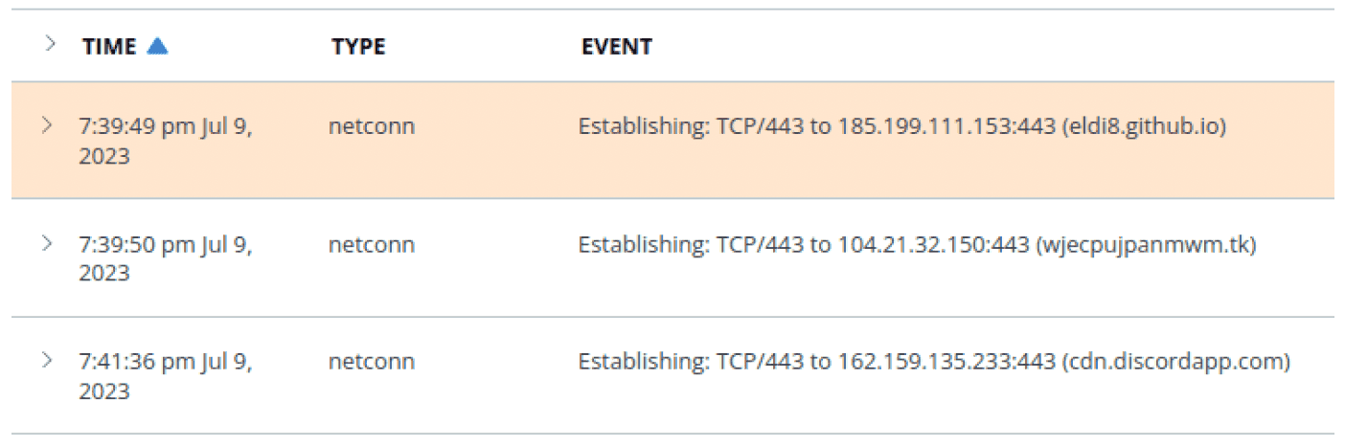Expand the 7:41:36 pm event row

point(45,360)
